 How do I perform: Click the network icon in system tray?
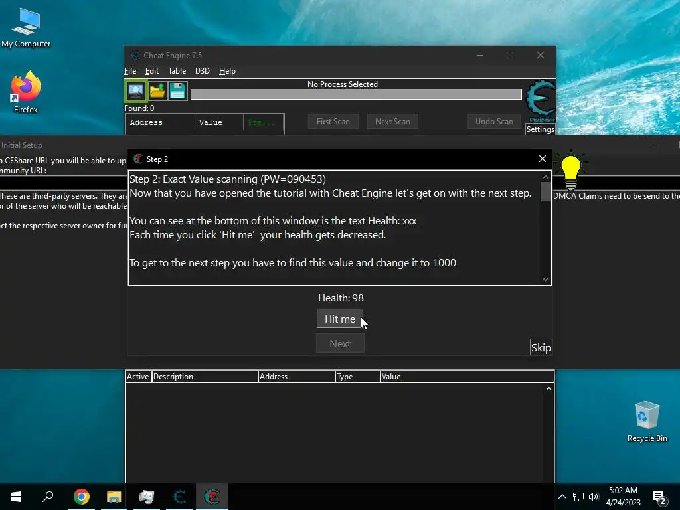point(578,497)
